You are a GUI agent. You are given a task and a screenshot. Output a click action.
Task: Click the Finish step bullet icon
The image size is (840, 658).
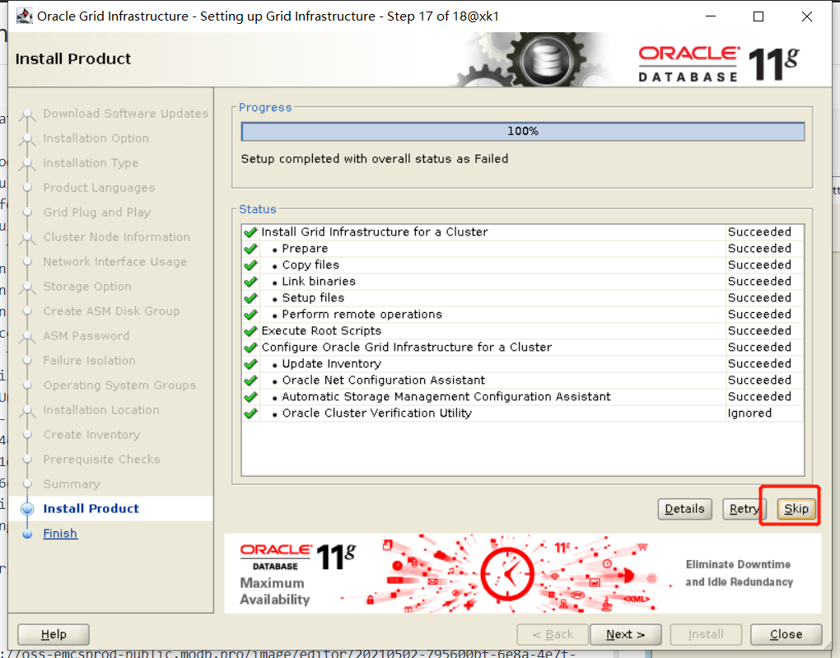pos(27,534)
